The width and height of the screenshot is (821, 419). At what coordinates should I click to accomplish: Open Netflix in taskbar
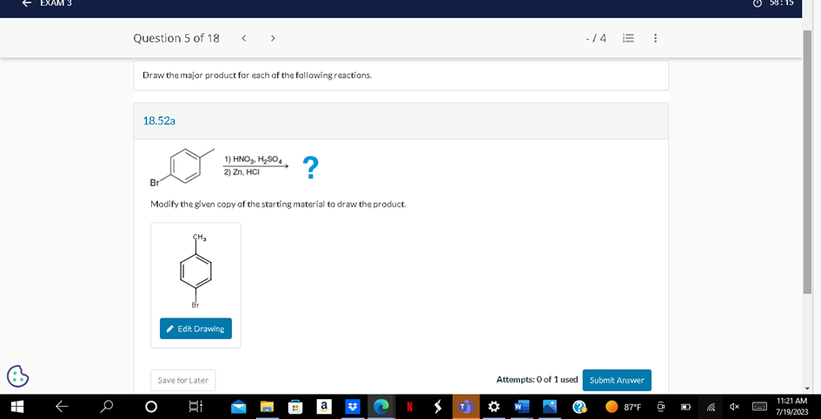click(x=410, y=407)
